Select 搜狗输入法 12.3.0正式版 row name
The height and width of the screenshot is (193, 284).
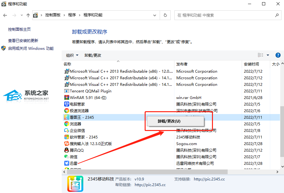tap(91, 143)
